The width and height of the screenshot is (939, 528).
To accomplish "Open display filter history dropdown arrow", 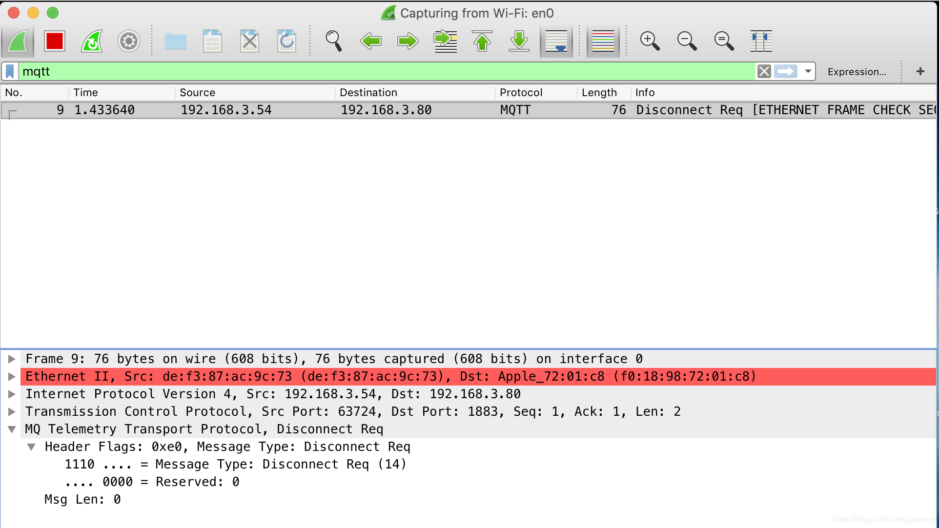I will (x=808, y=72).
